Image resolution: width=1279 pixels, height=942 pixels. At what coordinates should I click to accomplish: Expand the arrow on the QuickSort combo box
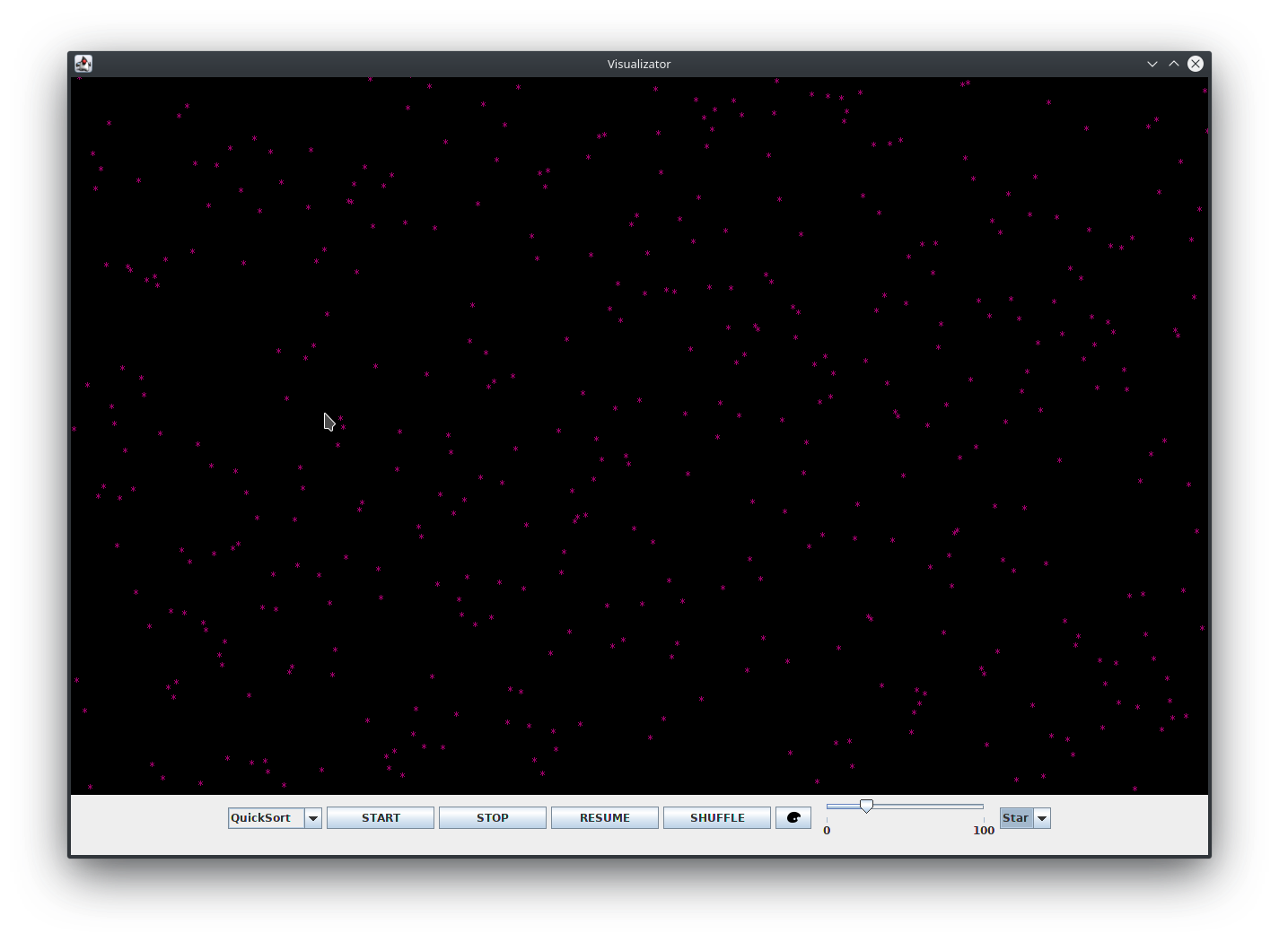[313, 817]
